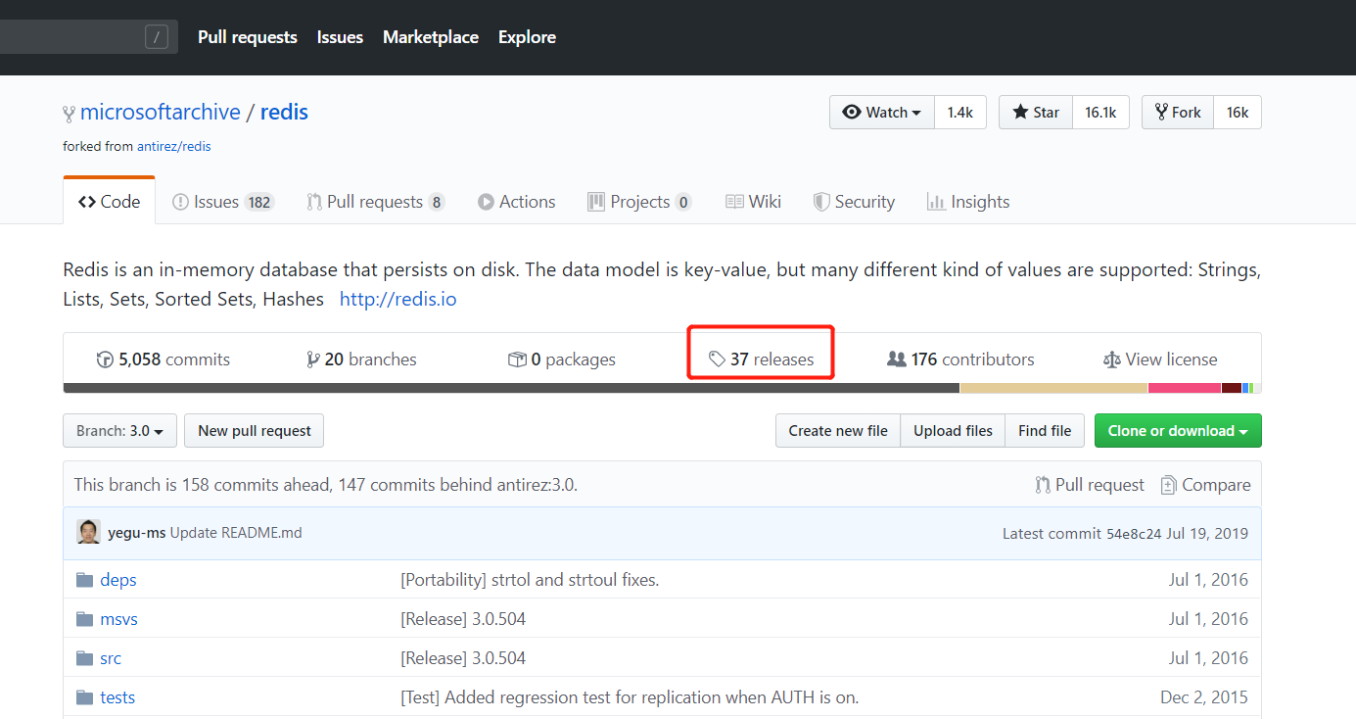1356x719 pixels.
Task: Open the deps folder
Action: [x=118, y=580]
